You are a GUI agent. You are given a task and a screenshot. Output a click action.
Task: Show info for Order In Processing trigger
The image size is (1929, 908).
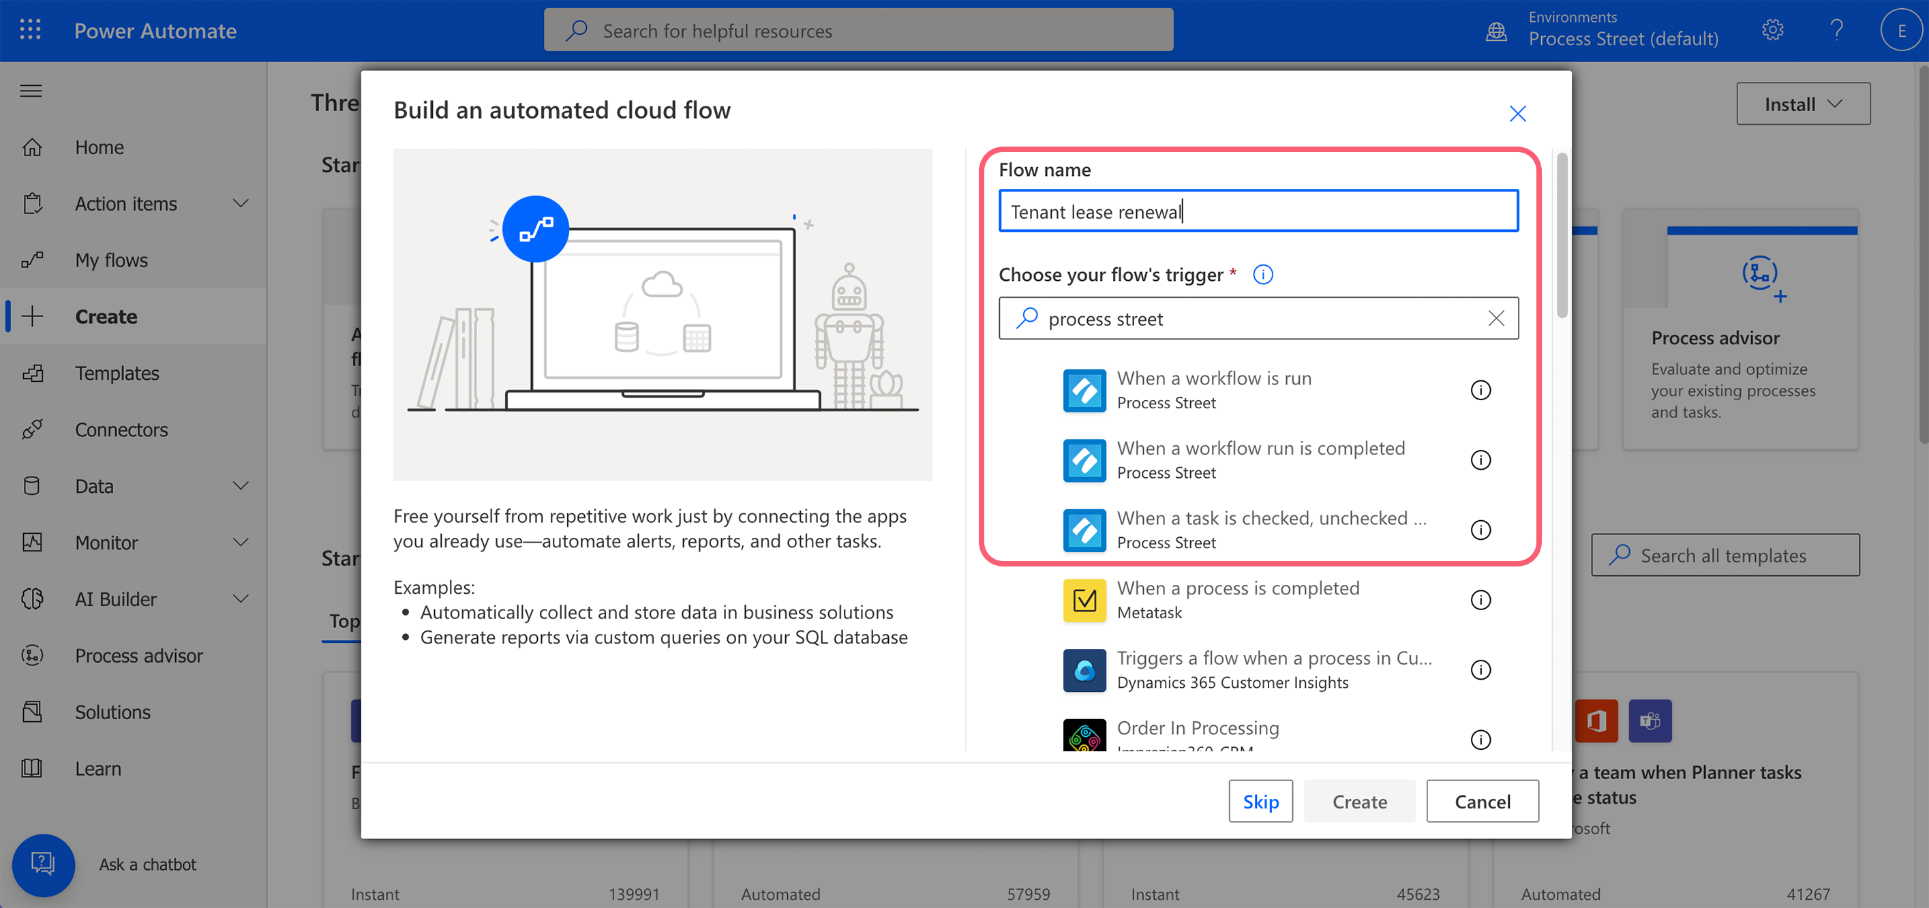(1480, 740)
